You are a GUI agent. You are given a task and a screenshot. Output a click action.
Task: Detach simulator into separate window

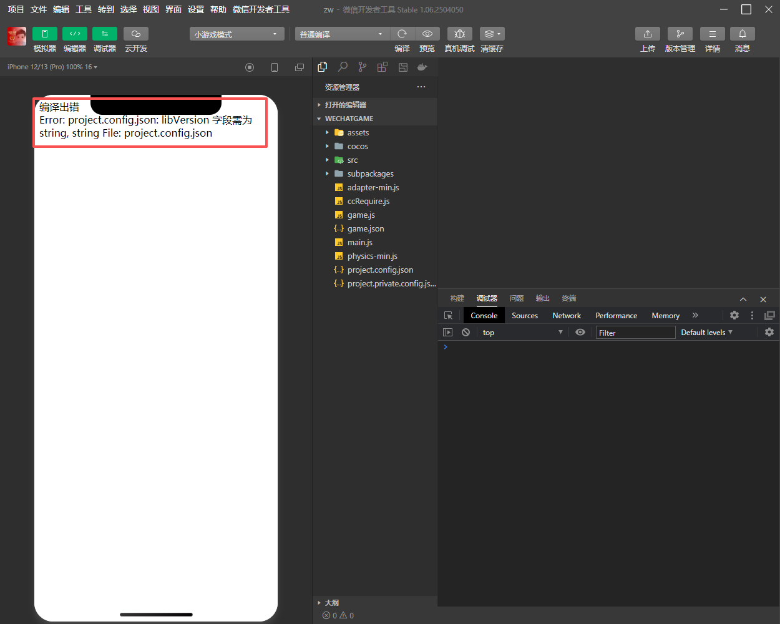pyautogui.click(x=300, y=67)
